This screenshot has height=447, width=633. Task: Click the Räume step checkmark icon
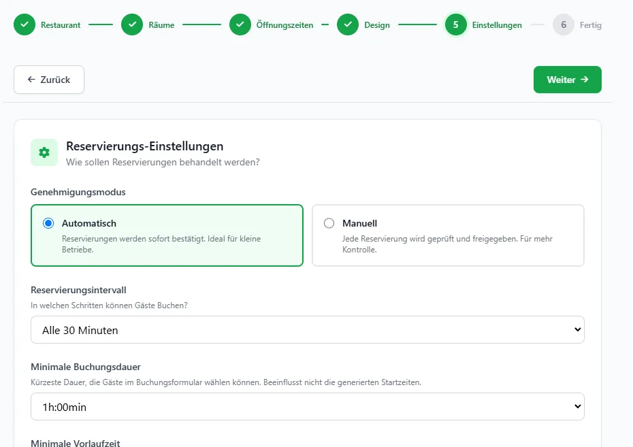[x=132, y=24]
